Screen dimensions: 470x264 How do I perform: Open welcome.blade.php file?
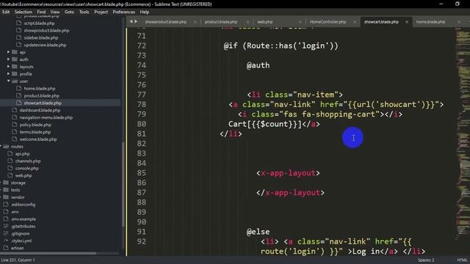38,139
